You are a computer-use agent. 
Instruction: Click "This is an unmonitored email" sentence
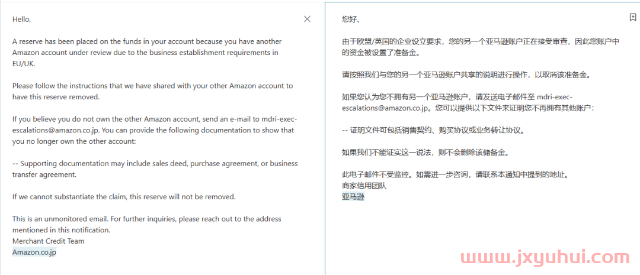(146, 224)
